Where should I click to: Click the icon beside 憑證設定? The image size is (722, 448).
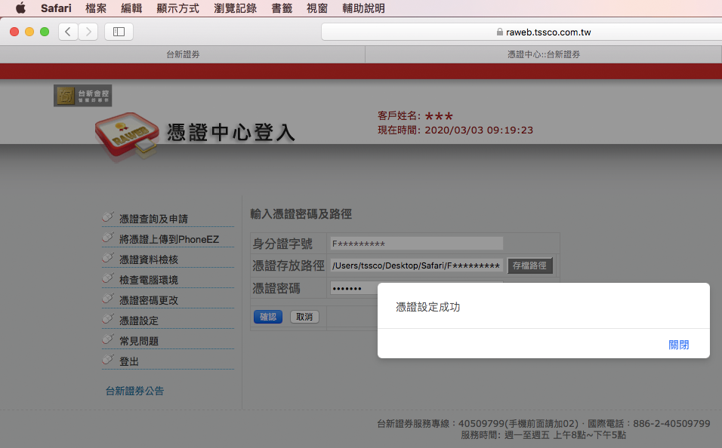tap(108, 318)
